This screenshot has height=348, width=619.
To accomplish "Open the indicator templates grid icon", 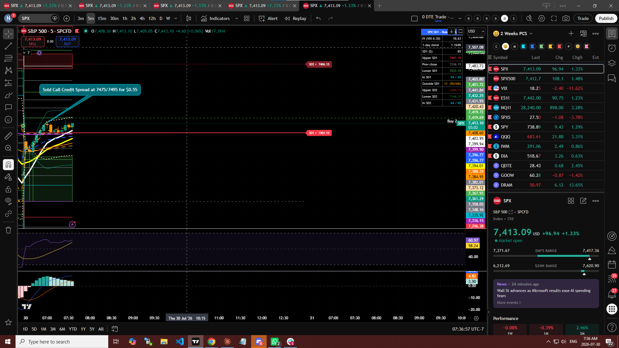I will pos(247,18).
